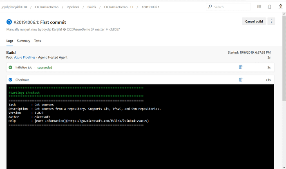
Task: Click the repository icon before CICDAzureDemo
Action: coord(65,29)
